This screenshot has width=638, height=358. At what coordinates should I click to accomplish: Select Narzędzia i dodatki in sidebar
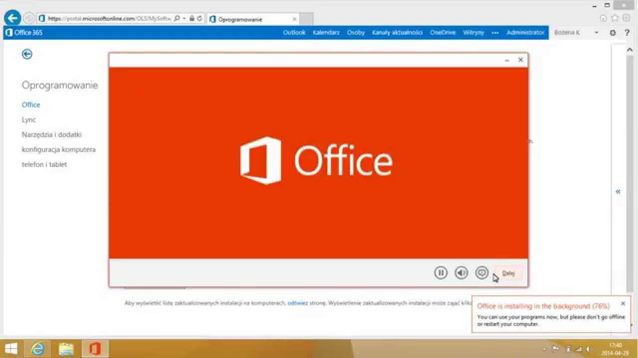pyautogui.click(x=52, y=134)
